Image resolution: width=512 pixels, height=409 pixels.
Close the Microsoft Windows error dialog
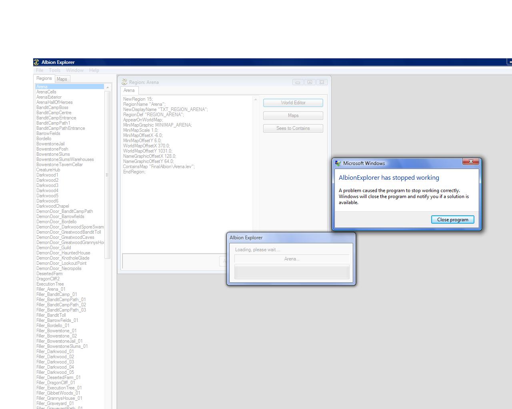[471, 161]
